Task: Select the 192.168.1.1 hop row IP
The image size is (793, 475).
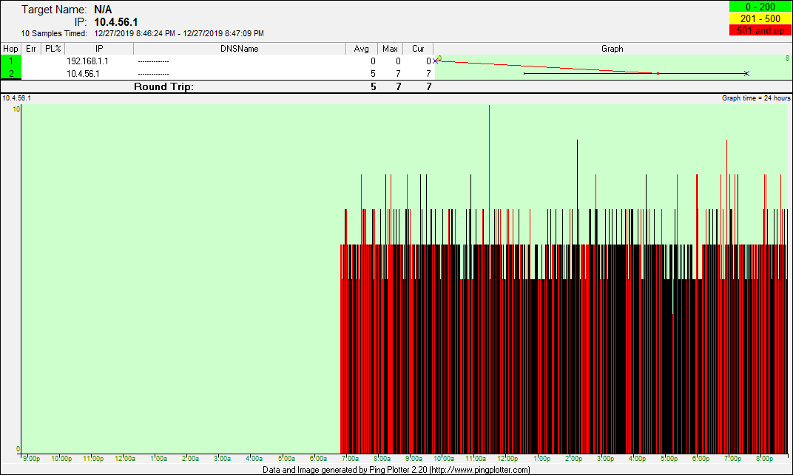Action: click(87, 61)
